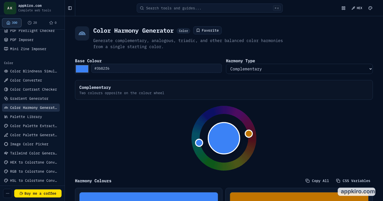Click the Tailwind Color Generator icon
Image resolution: width=383 pixels, height=201 pixels.
pos(6,153)
